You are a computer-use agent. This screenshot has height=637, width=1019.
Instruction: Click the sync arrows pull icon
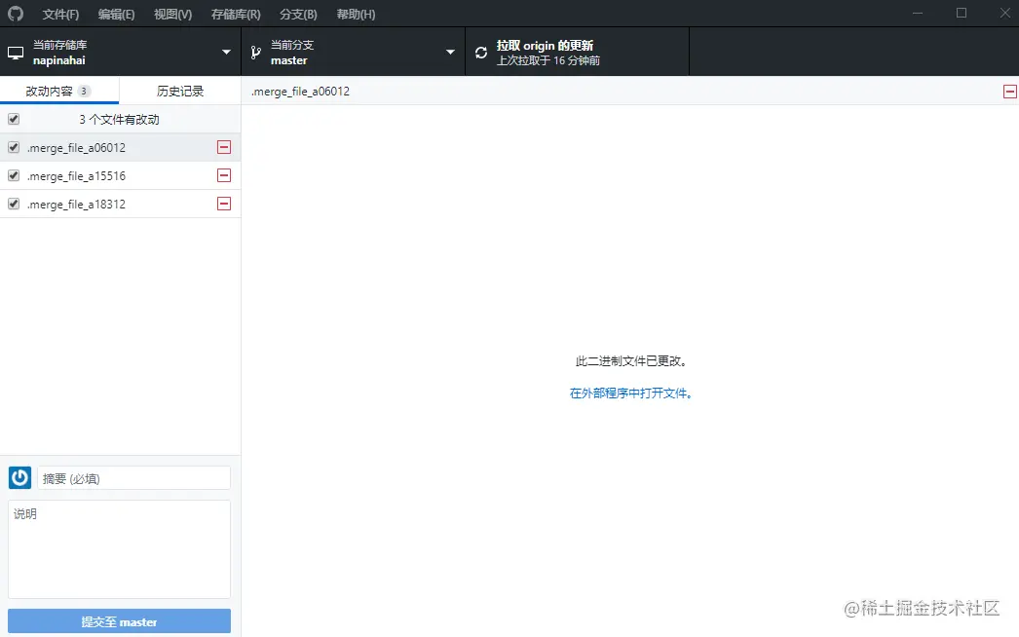point(481,53)
